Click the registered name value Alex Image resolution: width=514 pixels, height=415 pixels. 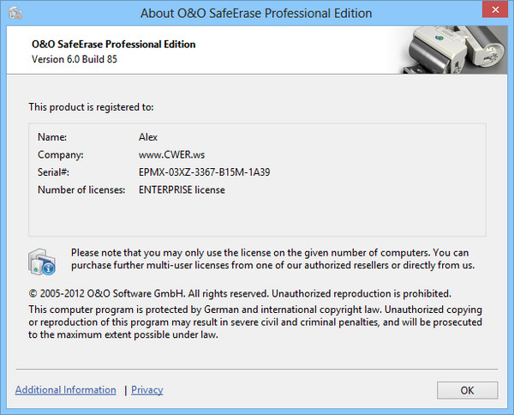tap(148, 136)
